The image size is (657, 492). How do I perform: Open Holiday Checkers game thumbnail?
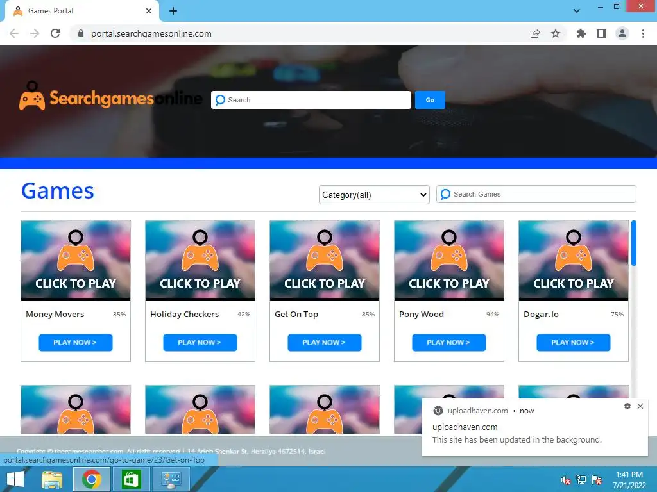tap(200, 260)
